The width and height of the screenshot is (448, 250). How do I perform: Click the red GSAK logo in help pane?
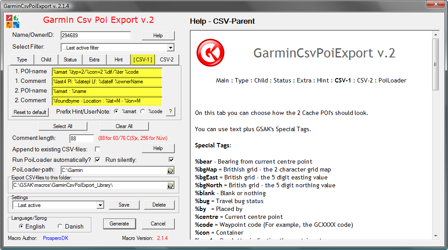(210, 53)
